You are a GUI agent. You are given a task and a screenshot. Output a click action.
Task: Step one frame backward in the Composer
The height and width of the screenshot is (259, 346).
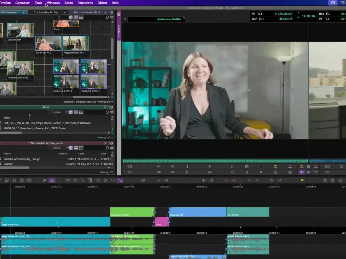coord(159,167)
